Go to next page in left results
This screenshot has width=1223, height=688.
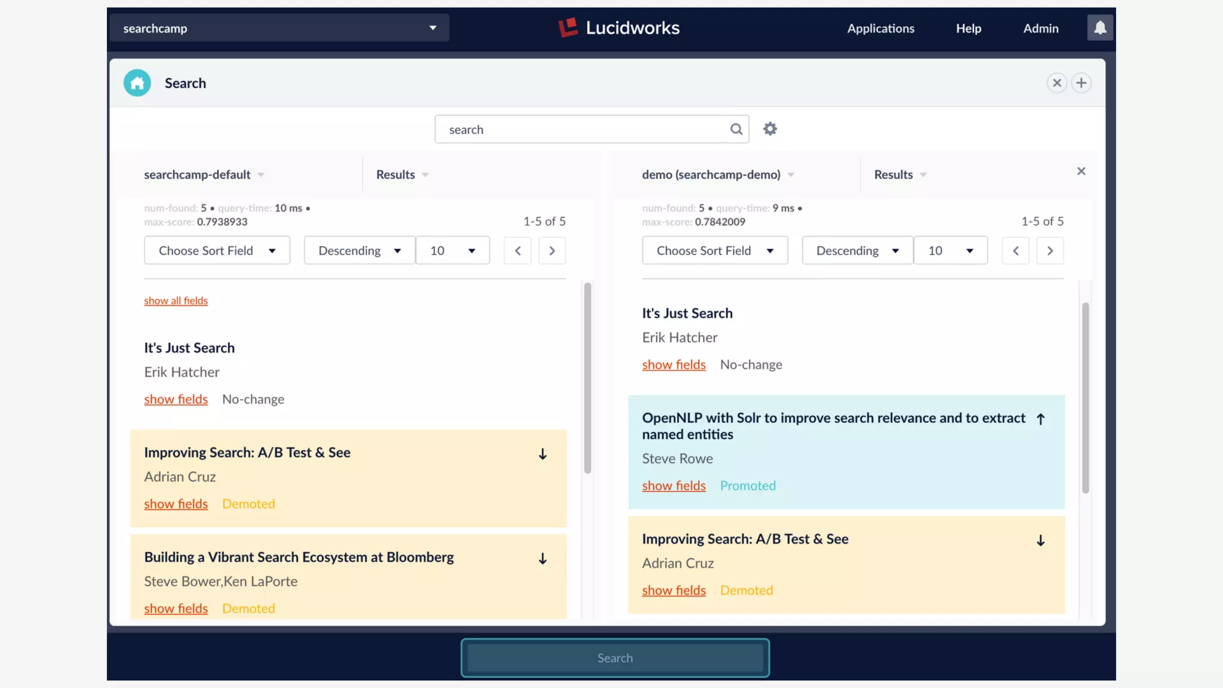click(x=552, y=251)
